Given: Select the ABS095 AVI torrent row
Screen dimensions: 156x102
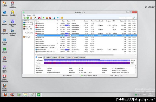Looking at the screenshot, I should (86, 30).
